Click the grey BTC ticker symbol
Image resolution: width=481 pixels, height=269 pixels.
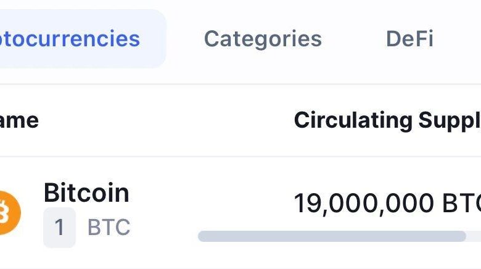[x=109, y=228]
